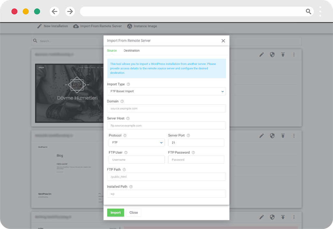This screenshot has height=229, width=333.
Task: Open the browser three-dot menu
Action: 320,11
